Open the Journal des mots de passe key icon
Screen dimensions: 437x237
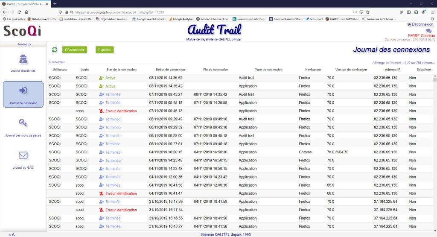click(23, 123)
